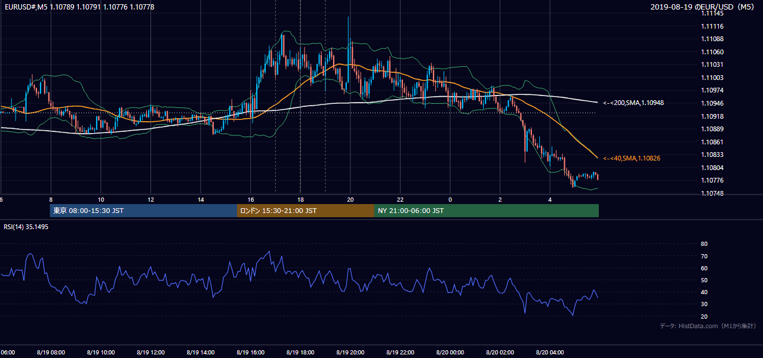Click the RSI scale value 60
This screenshot has height=358, width=763.
coord(704,268)
